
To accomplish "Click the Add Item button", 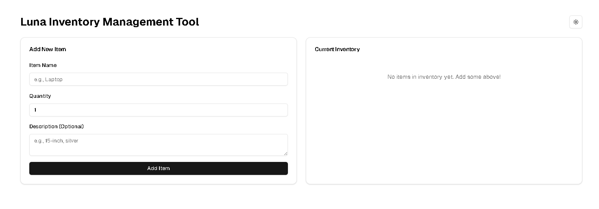I will coord(159,168).
